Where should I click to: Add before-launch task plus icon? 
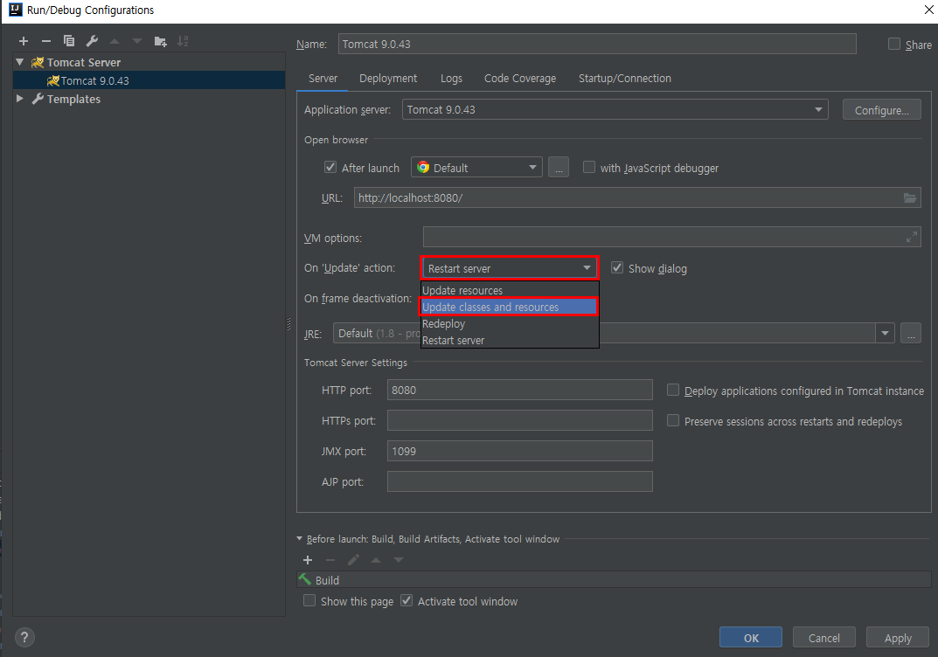pyautogui.click(x=308, y=560)
